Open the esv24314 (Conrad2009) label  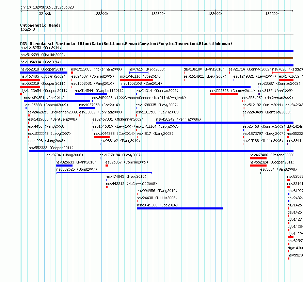click(157, 91)
